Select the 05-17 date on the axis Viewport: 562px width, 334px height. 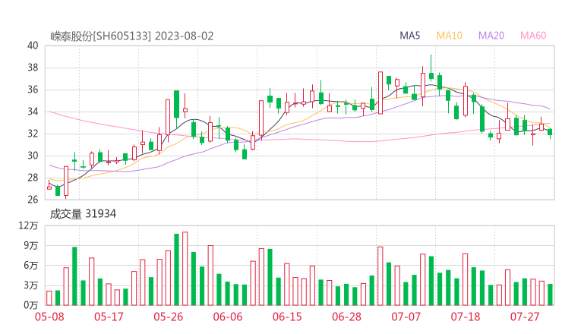[109, 317]
